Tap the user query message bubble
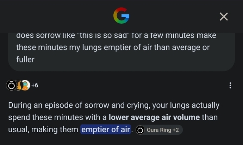 122,52
